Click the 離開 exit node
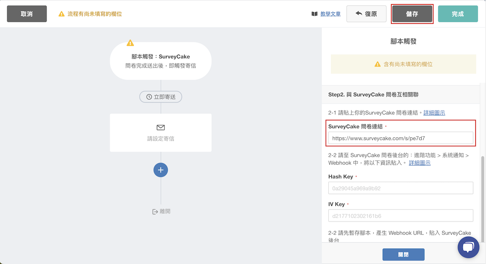Screen dimensions: 486x264 point(161,211)
